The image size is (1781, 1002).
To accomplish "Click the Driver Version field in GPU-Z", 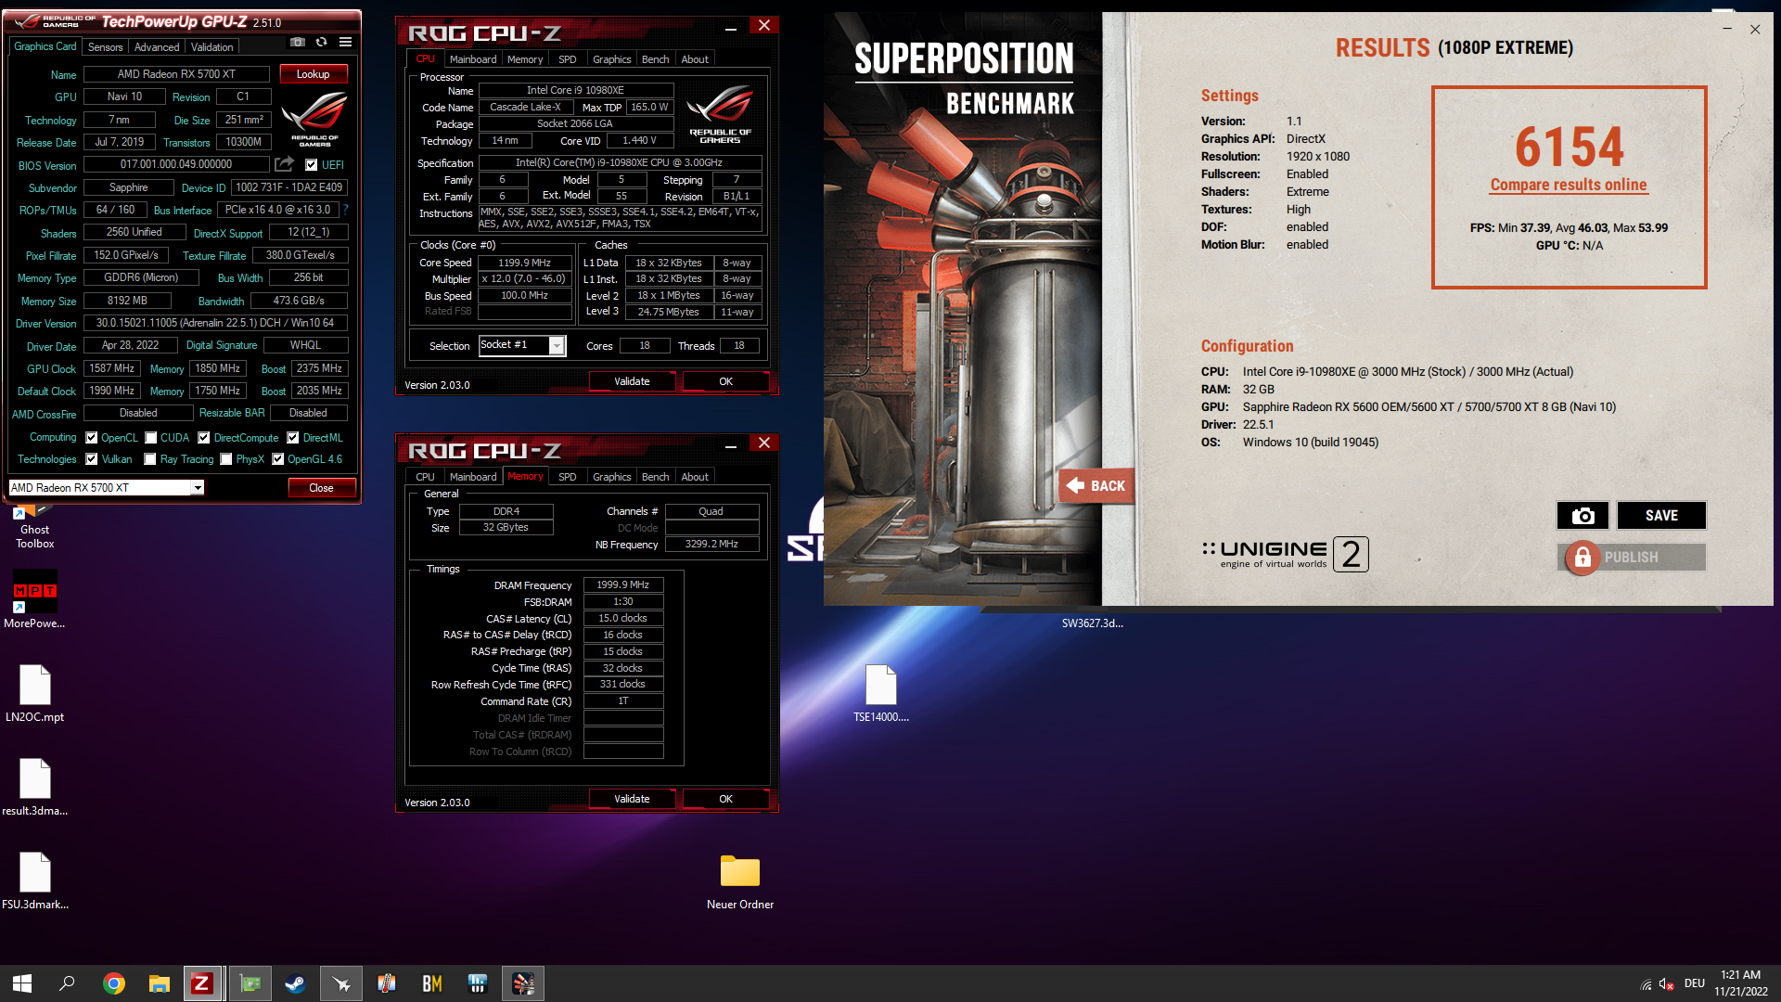I will [215, 323].
